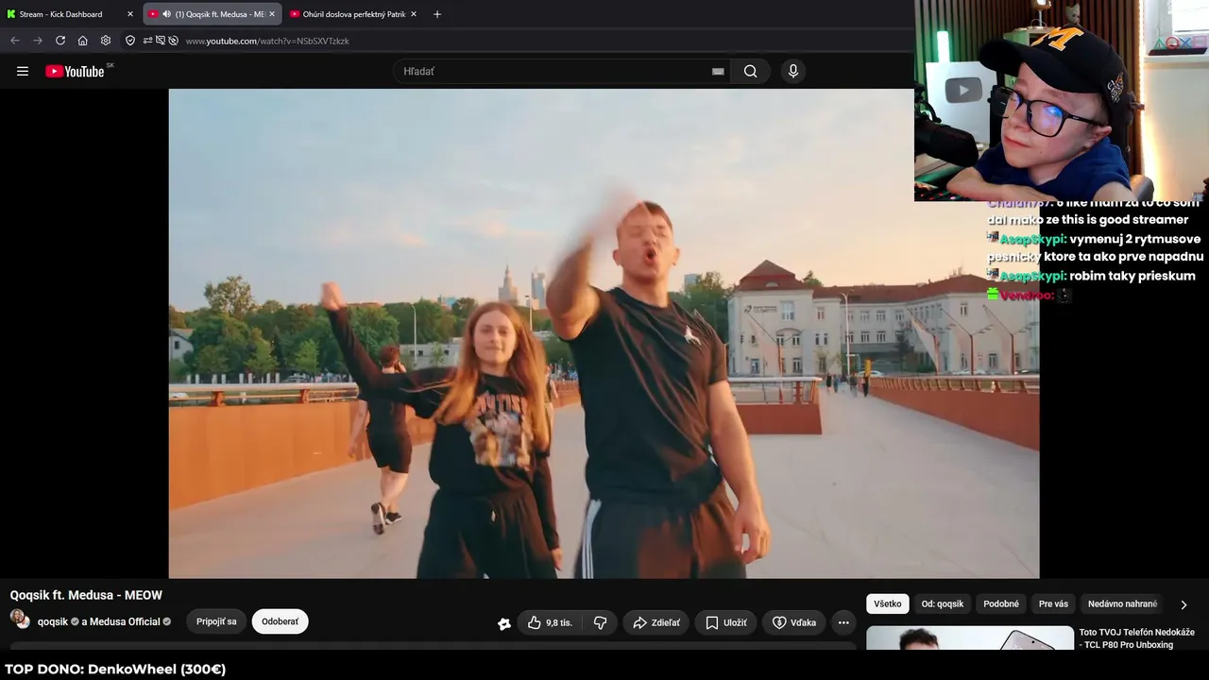The height and width of the screenshot is (680, 1209).
Task: Open the qoqsik channel name link
Action: coord(53,621)
